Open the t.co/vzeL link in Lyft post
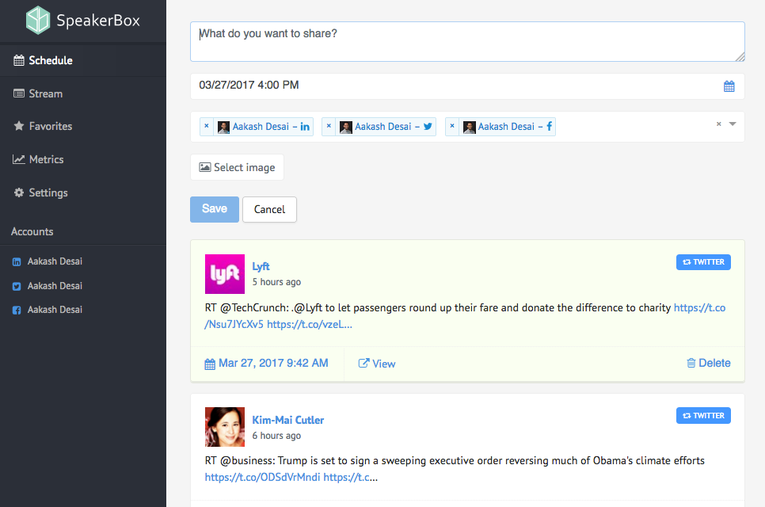The width and height of the screenshot is (765, 507). [310, 325]
